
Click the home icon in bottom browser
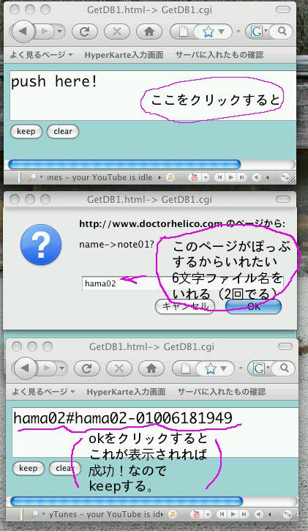pyautogui.click(x=151, y=368)
